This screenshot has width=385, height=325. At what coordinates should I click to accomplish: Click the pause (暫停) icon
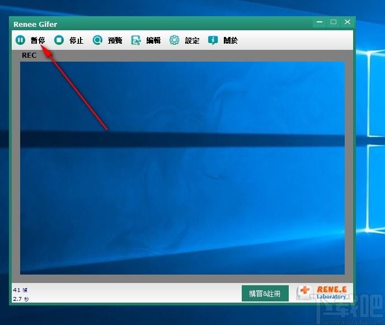tap(20, 40)
